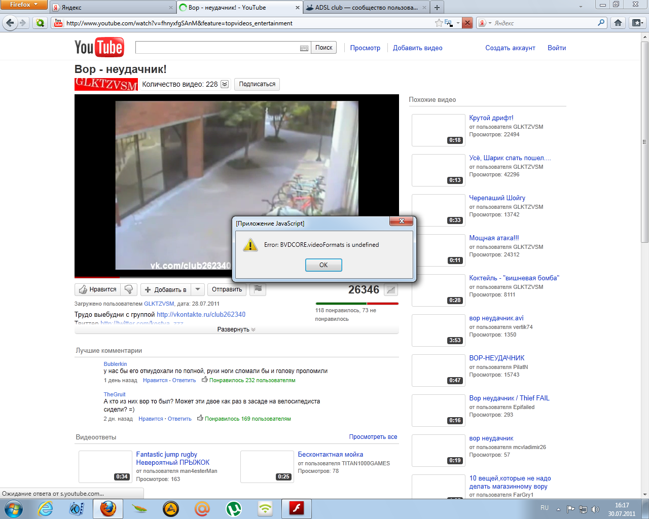Click the browser Back arrow button

click(10, 23)
